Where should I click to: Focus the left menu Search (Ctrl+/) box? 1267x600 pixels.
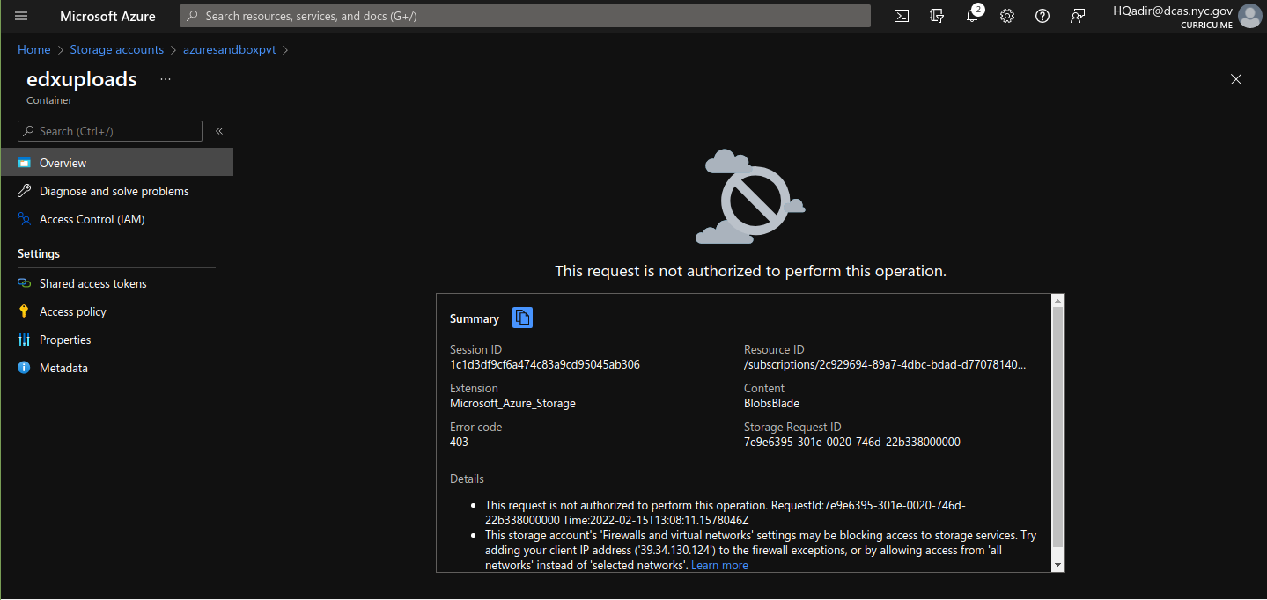[x=110, y=131]
